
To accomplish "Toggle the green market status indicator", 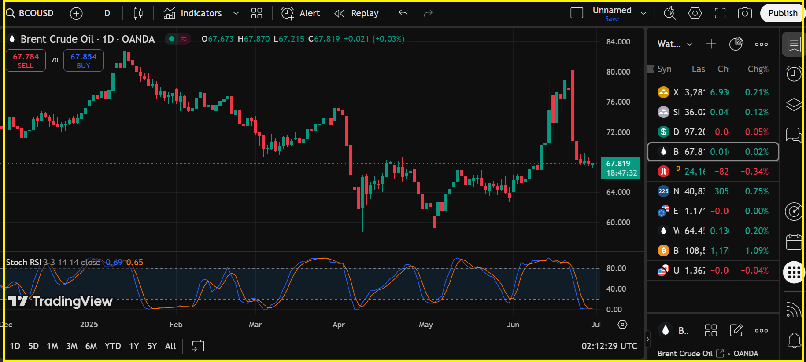I will pos(172,39).
